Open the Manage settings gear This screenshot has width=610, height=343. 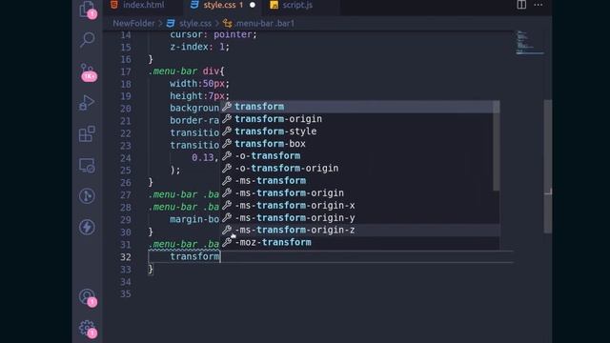(x=88, y=329)
